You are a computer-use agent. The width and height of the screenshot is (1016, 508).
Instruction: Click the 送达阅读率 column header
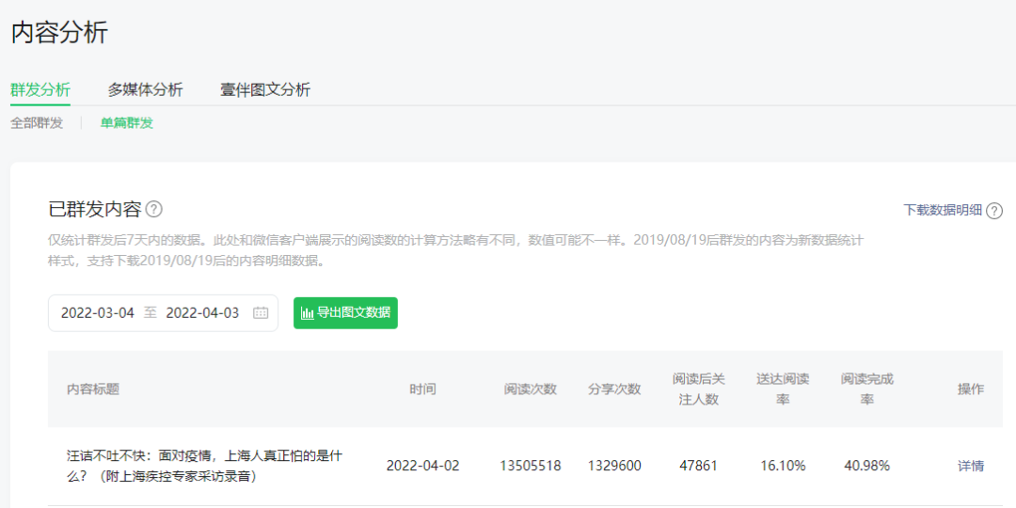click(x=783, y=389)
